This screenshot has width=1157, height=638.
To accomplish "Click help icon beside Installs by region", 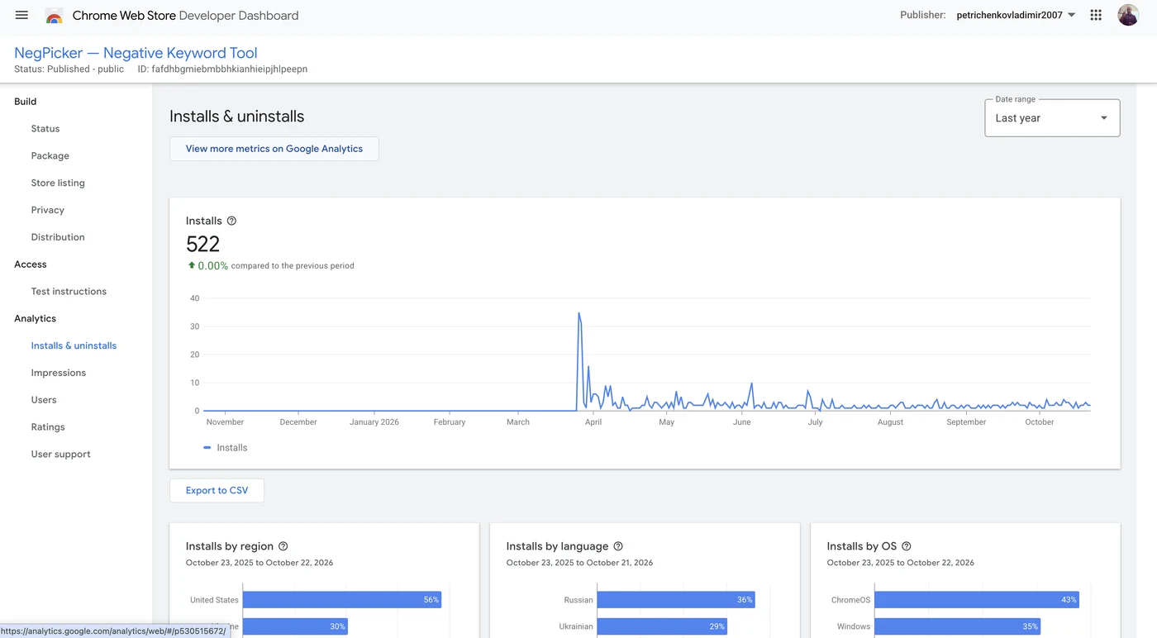I will 283,546.
